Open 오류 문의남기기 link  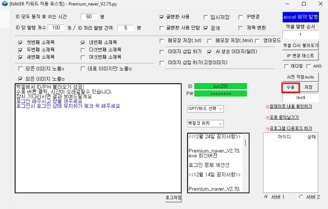pyautogui.click(x=284, y=117)
